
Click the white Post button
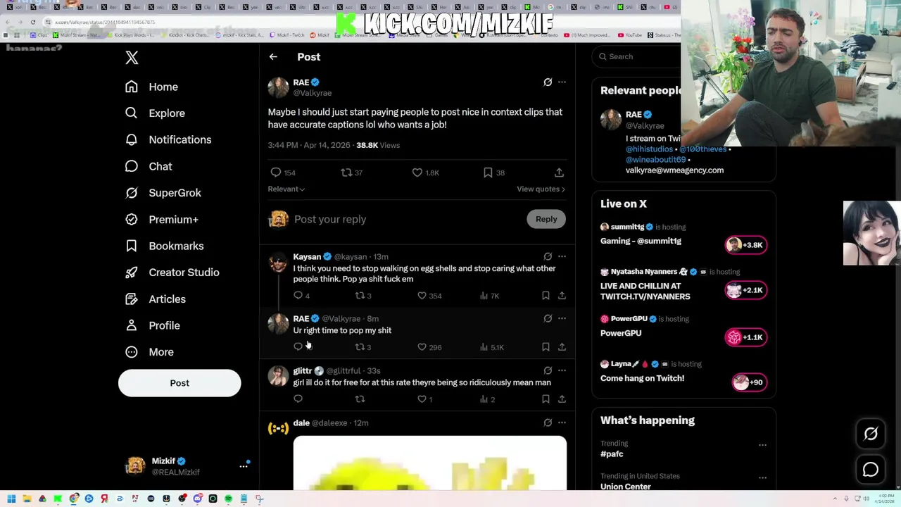click(179, 383)
